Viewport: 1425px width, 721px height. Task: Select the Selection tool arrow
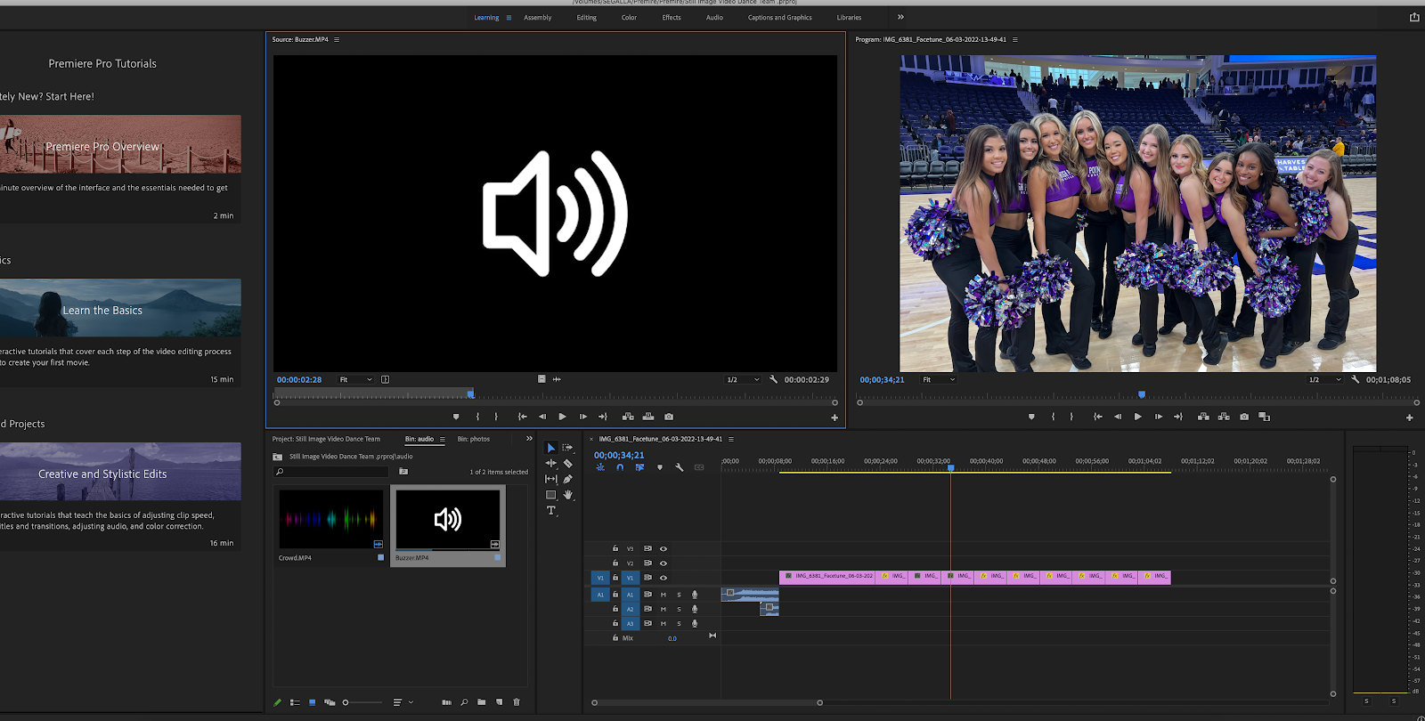pos(550,448)
